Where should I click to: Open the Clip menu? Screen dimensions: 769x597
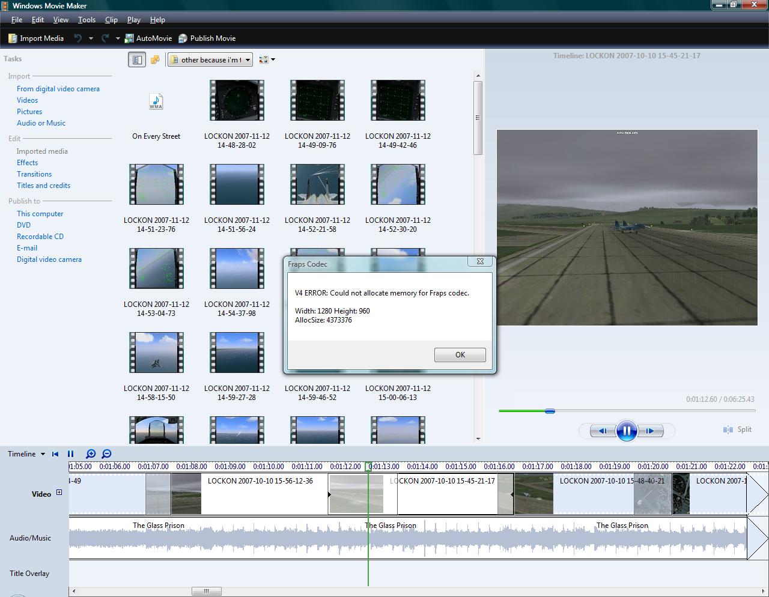[111, 19]
